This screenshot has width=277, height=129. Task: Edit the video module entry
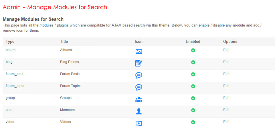226,122
